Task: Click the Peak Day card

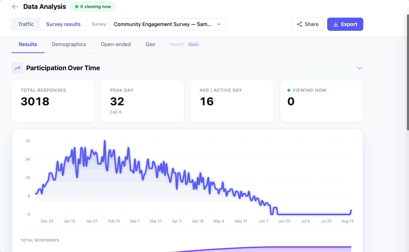Action: click(x=143, y=101)
